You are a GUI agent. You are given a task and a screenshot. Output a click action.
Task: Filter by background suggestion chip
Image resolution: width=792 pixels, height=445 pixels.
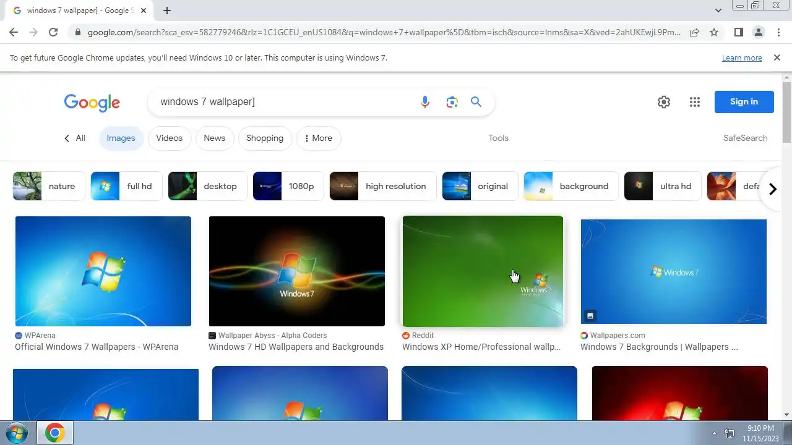pos(571,186)
